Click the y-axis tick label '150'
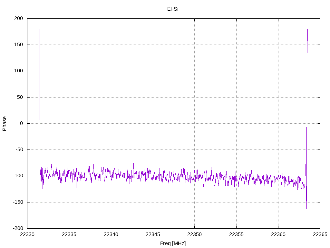Image resolution: width=330 pixels, height=248 pixels. point(18,45)
